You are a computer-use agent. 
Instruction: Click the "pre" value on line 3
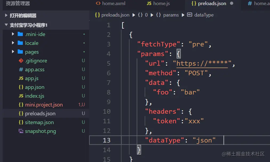(x=198, y=44)
